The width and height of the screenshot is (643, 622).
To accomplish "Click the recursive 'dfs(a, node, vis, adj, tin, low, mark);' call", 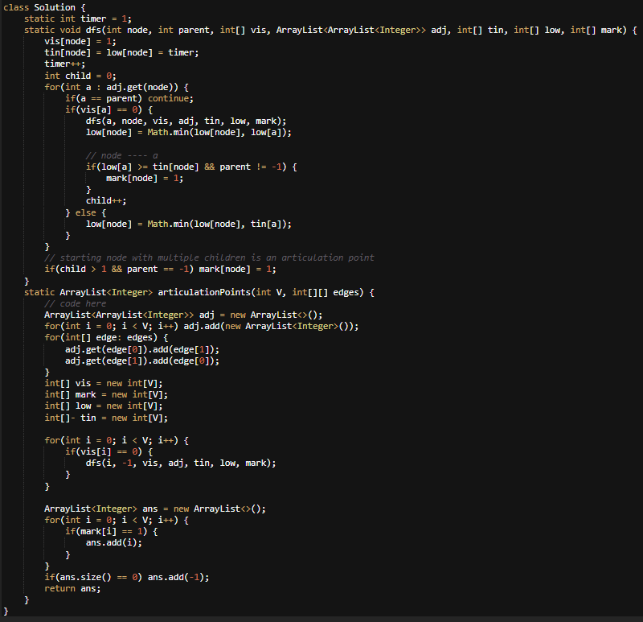I will 186,122.
